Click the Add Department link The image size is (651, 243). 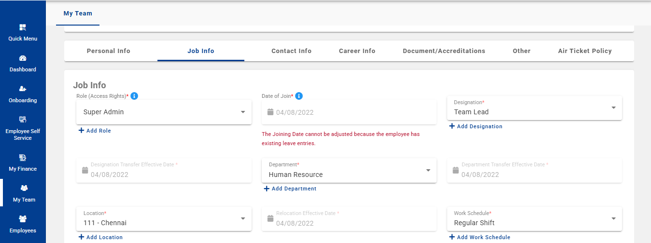(x=290, y=189)
